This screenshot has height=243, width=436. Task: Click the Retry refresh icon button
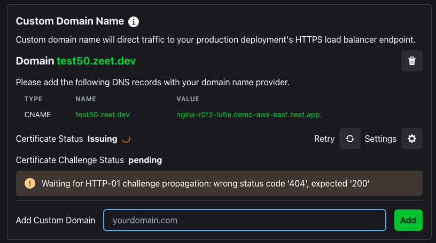350,139
